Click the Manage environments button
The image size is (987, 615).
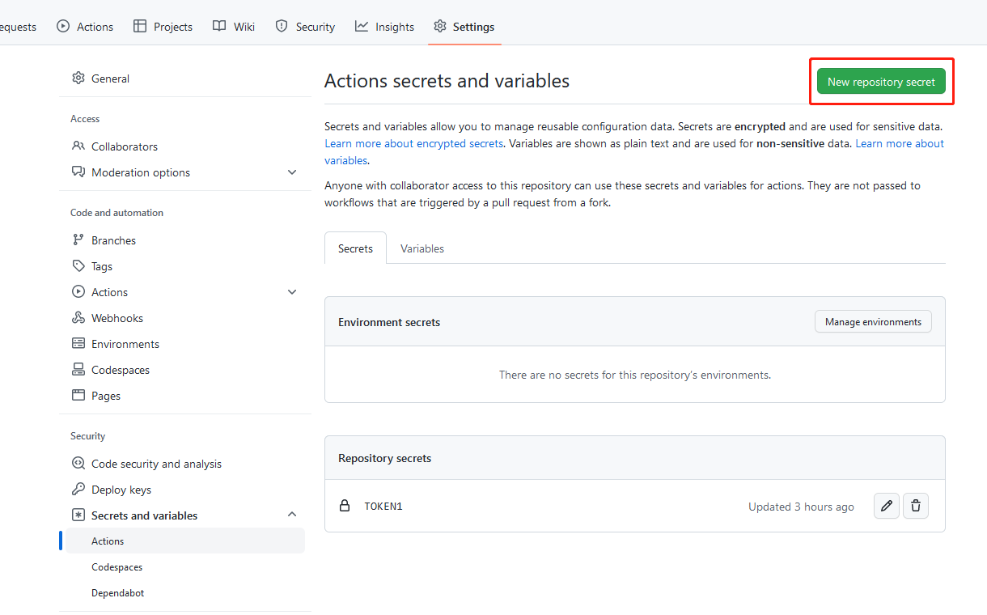873,322
